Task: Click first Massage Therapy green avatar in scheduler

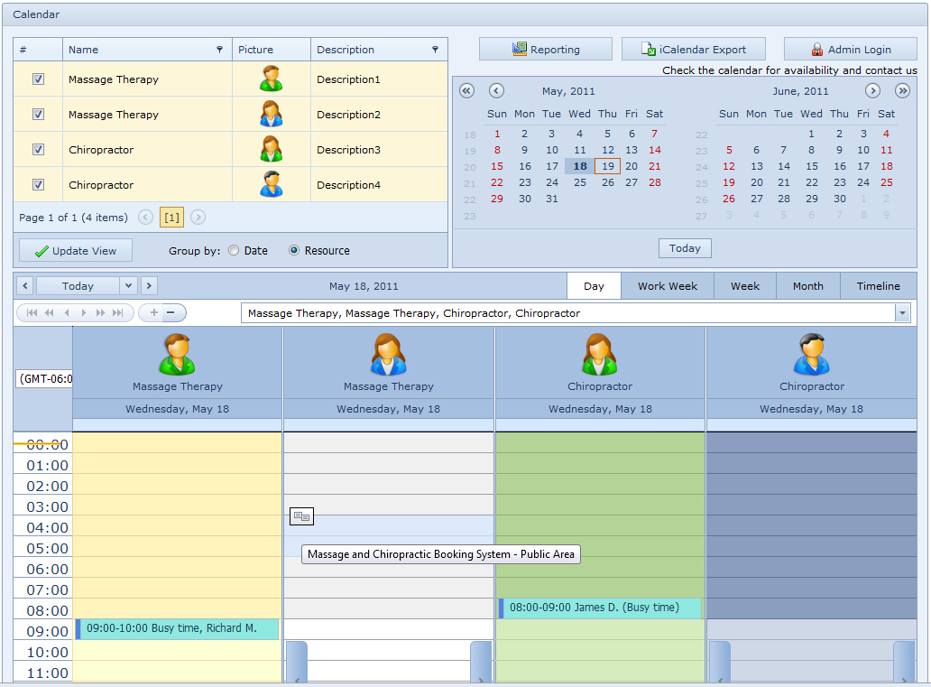Action: click(177, 354)
